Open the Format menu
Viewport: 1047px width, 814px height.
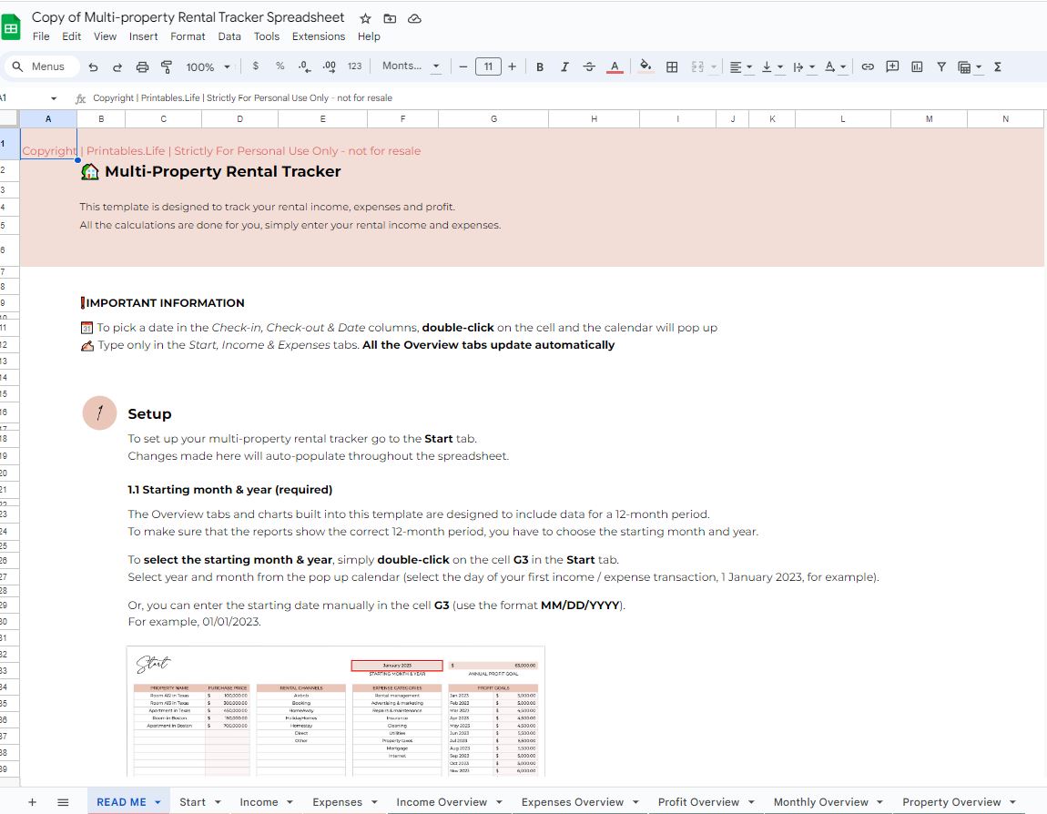188,36
